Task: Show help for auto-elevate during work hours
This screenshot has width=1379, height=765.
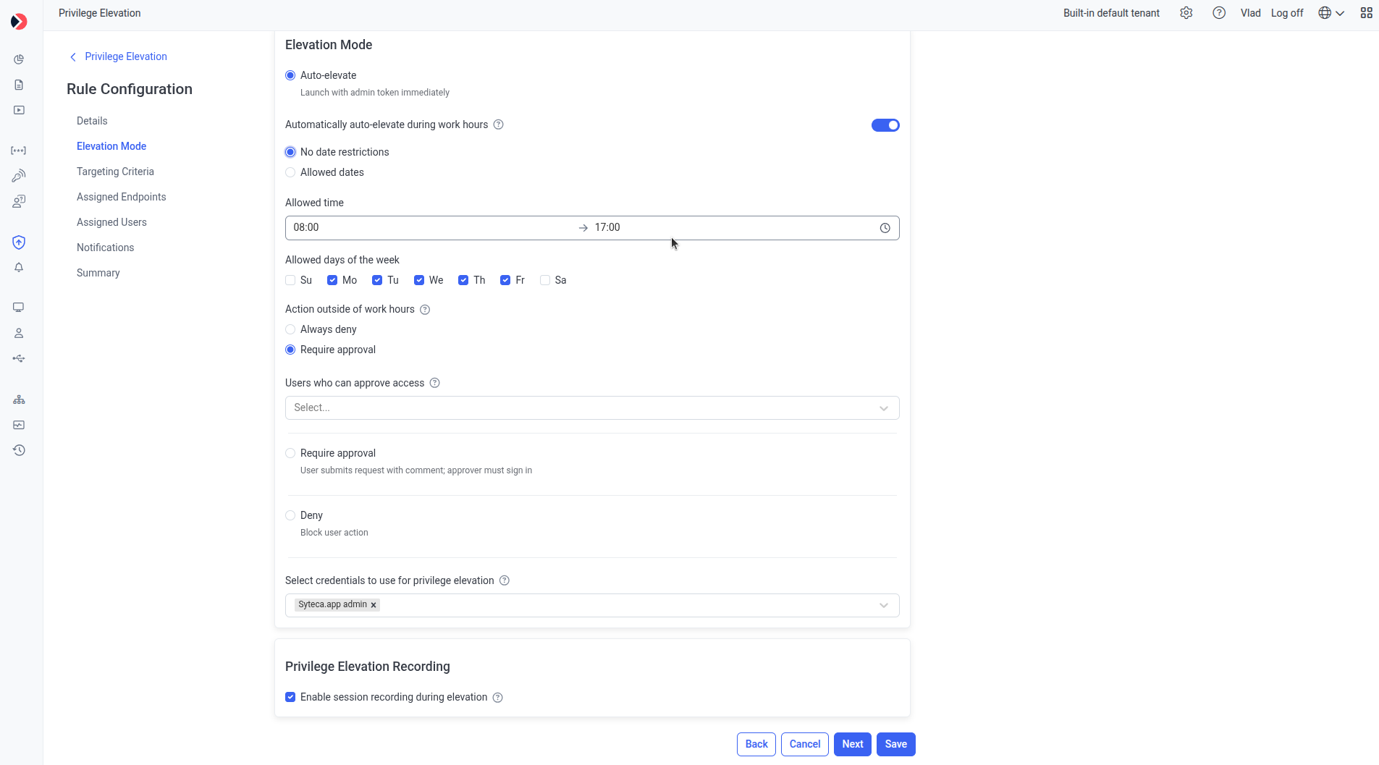Action: pos(498,124)
